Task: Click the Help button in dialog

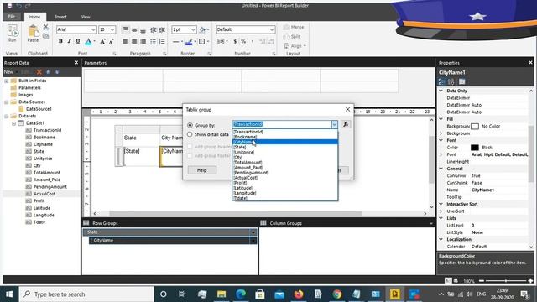Action: pos(202,170)
